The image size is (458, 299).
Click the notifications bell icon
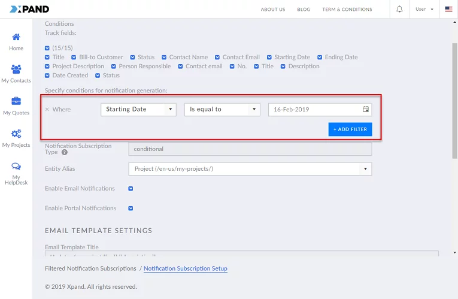click(x=400, y=9)
